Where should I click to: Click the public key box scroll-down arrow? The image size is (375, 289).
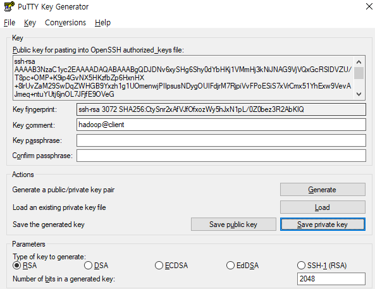[x=359, y=94]
